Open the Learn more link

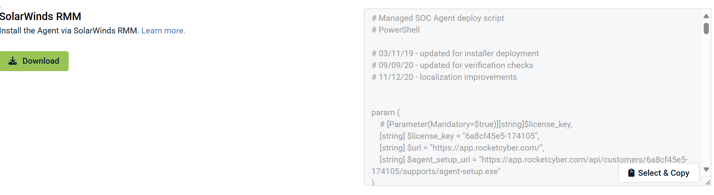(x=163, y=31)
